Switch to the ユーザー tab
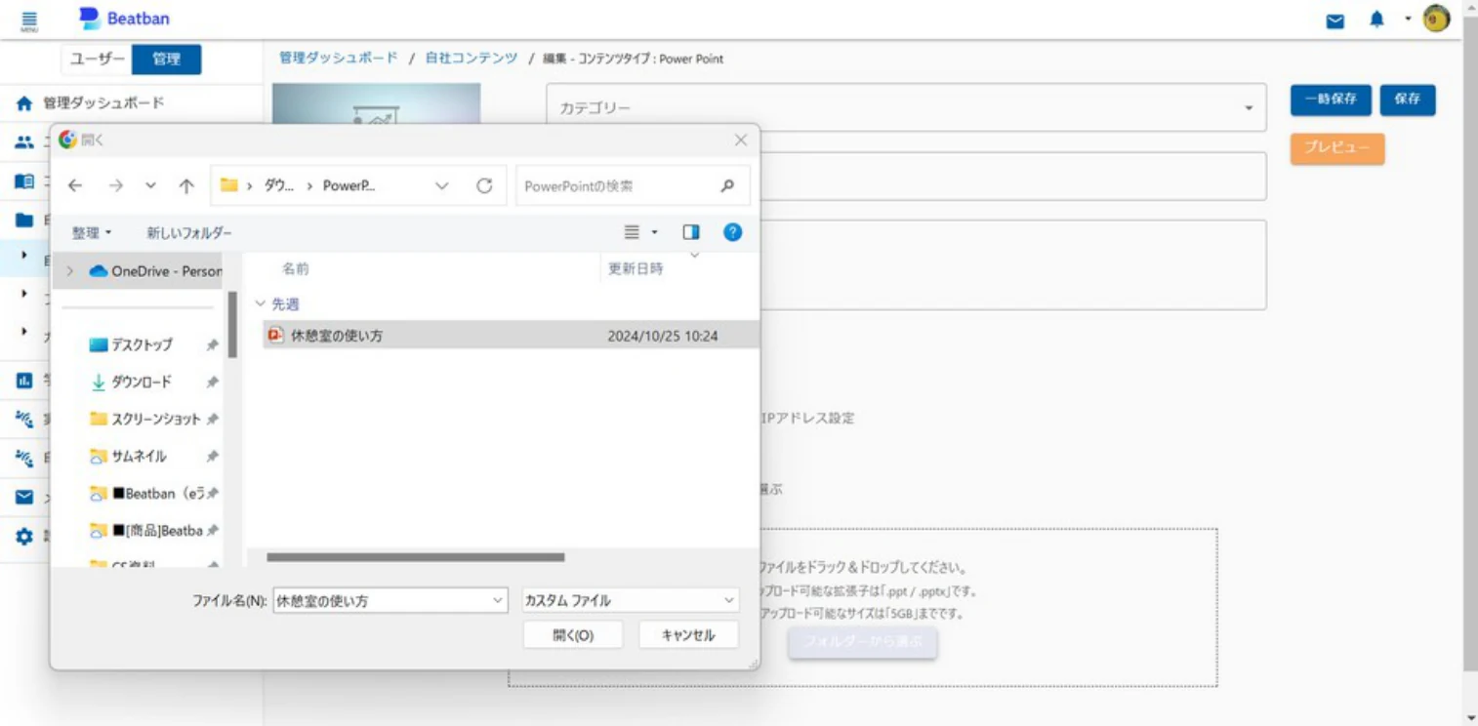1478x726 pixels. coord(97,60)
